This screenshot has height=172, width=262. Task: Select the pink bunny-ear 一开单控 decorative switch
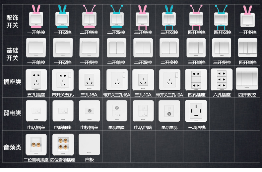tap(36, 17)
